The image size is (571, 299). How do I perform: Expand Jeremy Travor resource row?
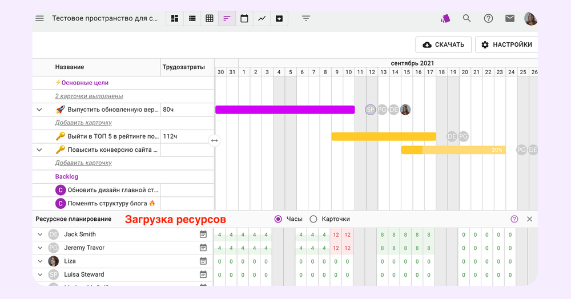click(40, 248)
